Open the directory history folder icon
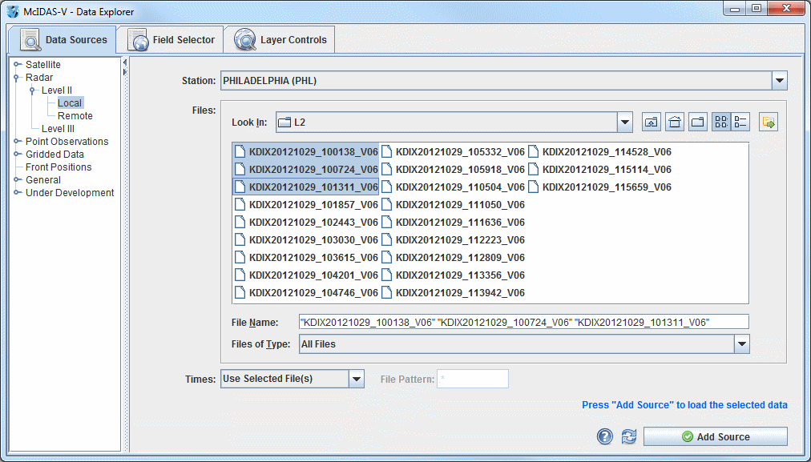The width and height of the screenshot is (811, 462). click(769, 123)
